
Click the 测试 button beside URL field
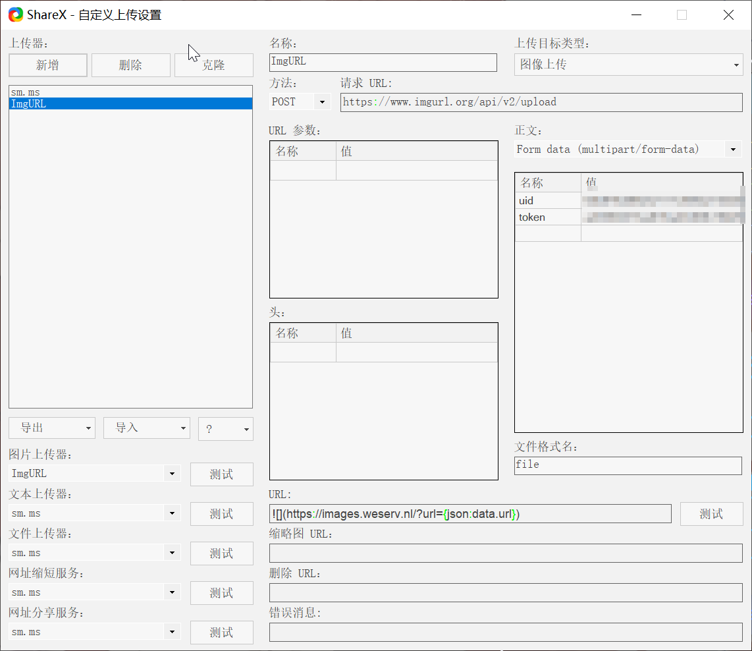click(712, 514)
